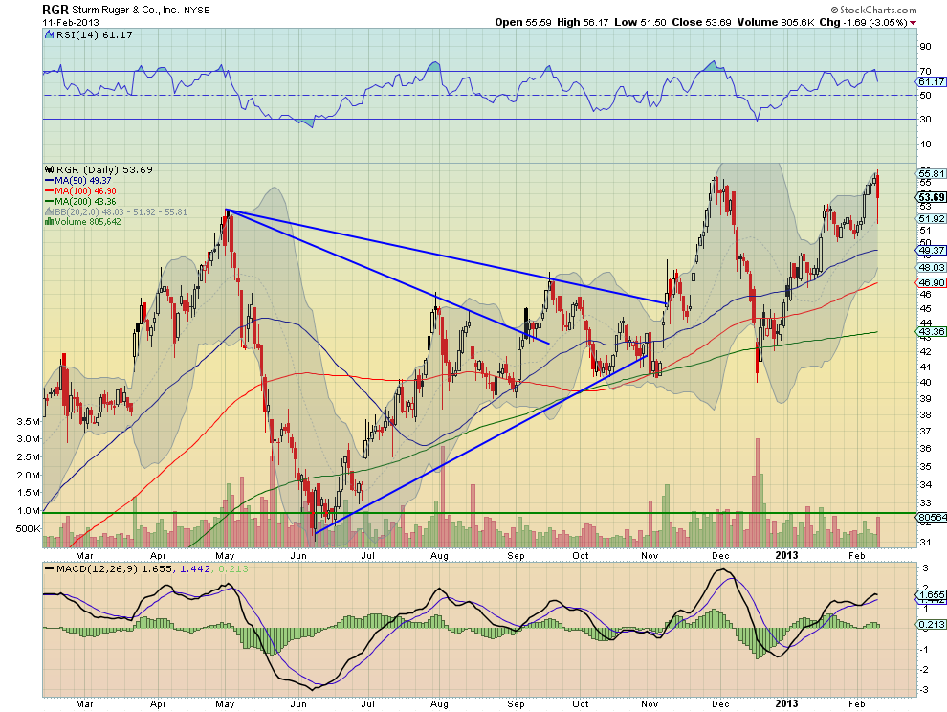The width and height of the screenshot is (947, 712).
Task: Click the High 56.17 value
Action: (x=583, y=22)
